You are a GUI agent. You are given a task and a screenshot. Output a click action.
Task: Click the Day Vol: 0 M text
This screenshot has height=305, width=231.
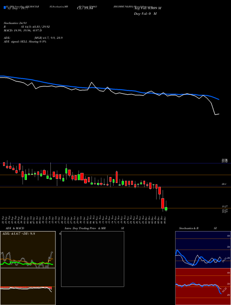click(145, 13)
